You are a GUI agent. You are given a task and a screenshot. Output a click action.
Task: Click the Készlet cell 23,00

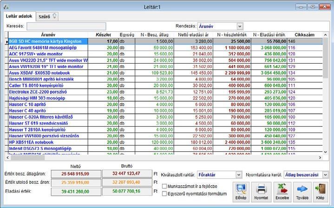click(x=103, y=92)
